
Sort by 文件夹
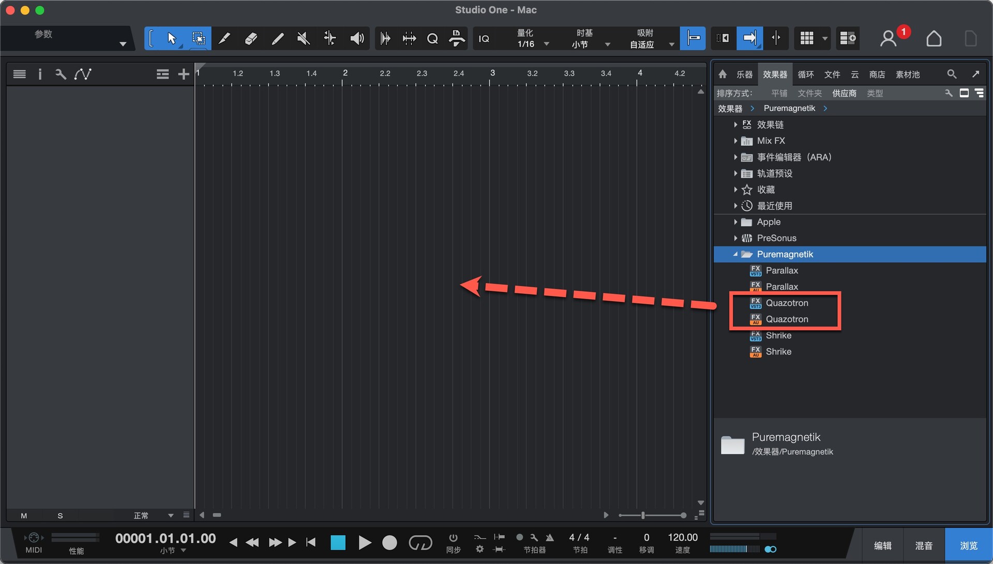810,93
